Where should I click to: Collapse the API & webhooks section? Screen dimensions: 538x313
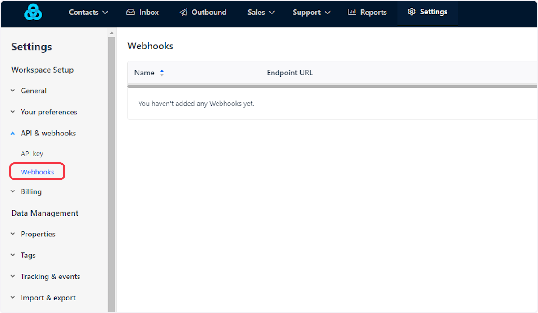coord(43,133)
